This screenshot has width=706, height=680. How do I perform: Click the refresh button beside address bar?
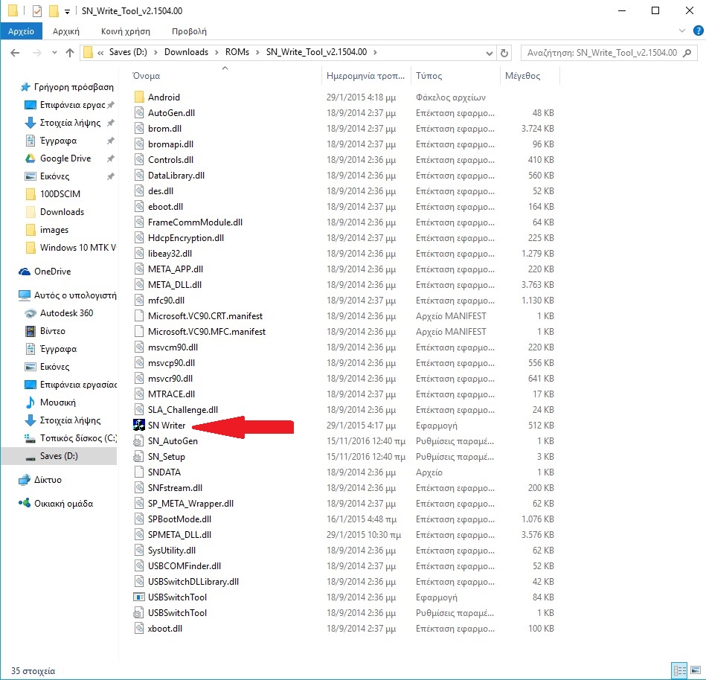[x=505, y=53]
